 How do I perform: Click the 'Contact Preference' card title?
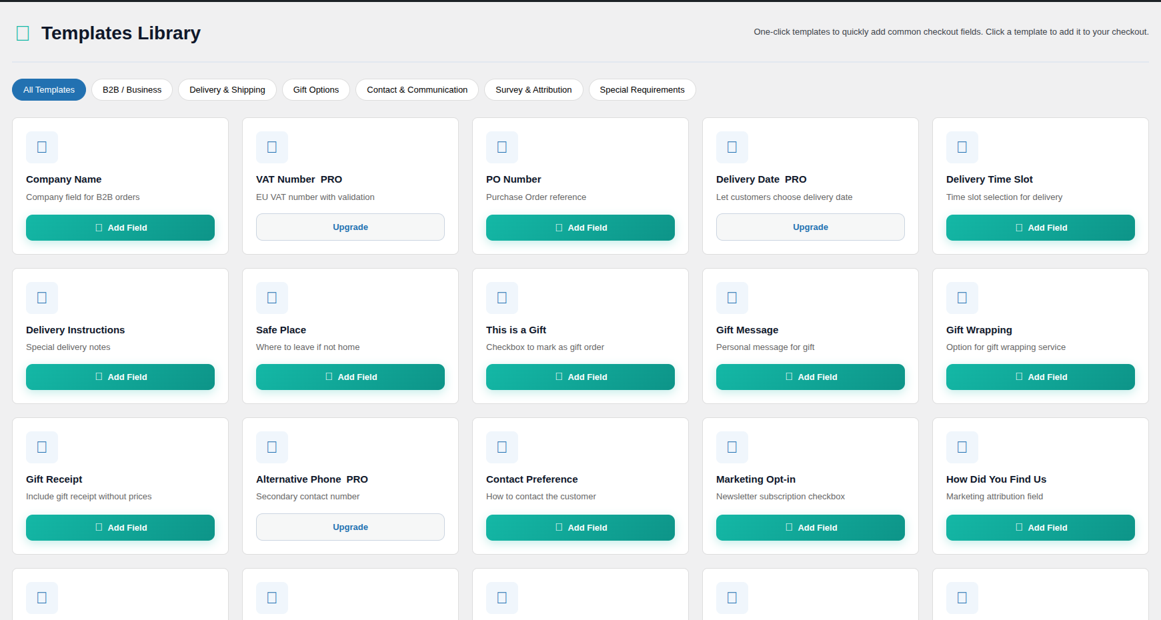point(532,479)
